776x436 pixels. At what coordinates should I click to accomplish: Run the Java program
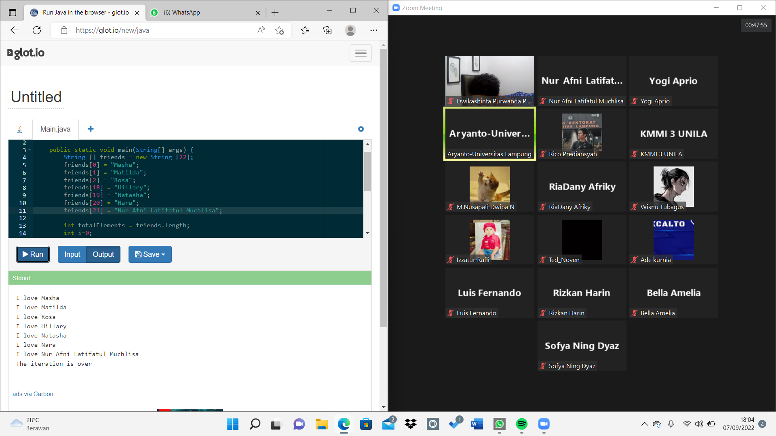click(33, 254)
